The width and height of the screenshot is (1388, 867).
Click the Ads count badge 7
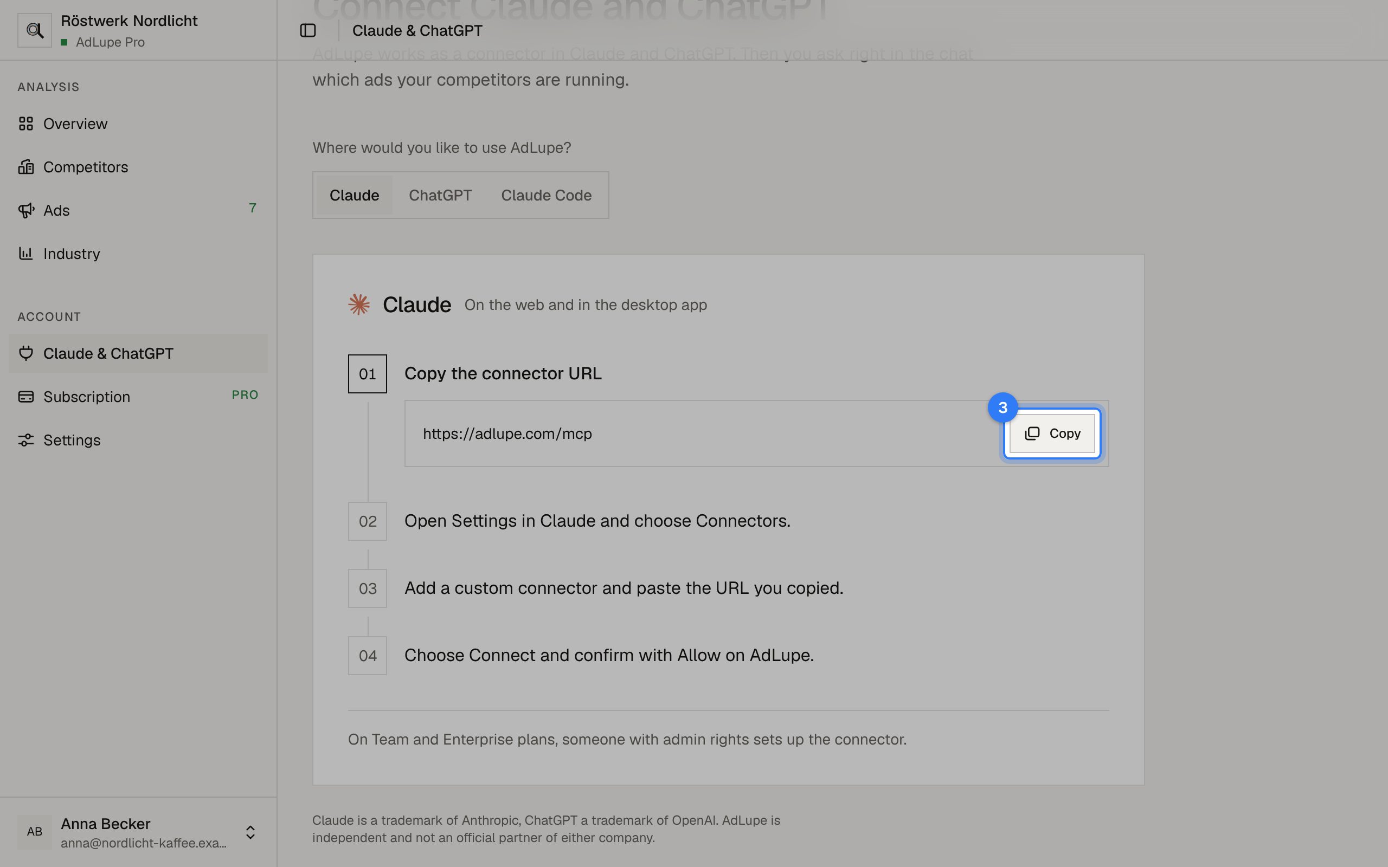click(252, 208)
